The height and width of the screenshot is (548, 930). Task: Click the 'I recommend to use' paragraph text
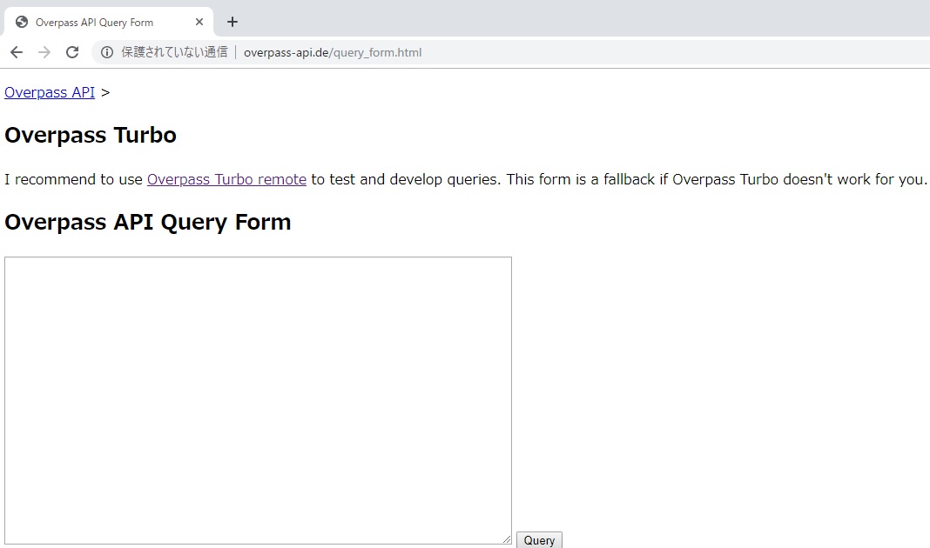click(x=73, y=179)
